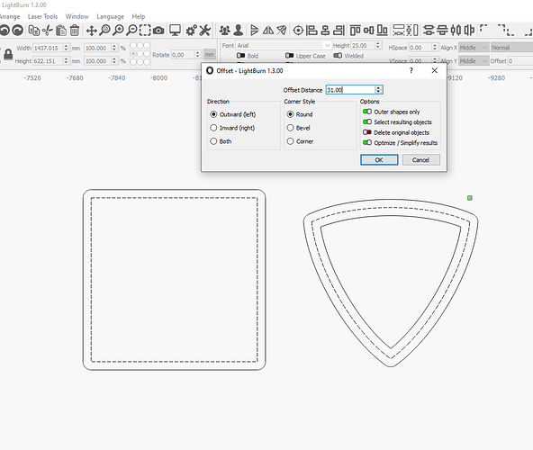The image size is (533, 450).
Task: Cancel the Offset dialog
Action: (x=420, y=159)
